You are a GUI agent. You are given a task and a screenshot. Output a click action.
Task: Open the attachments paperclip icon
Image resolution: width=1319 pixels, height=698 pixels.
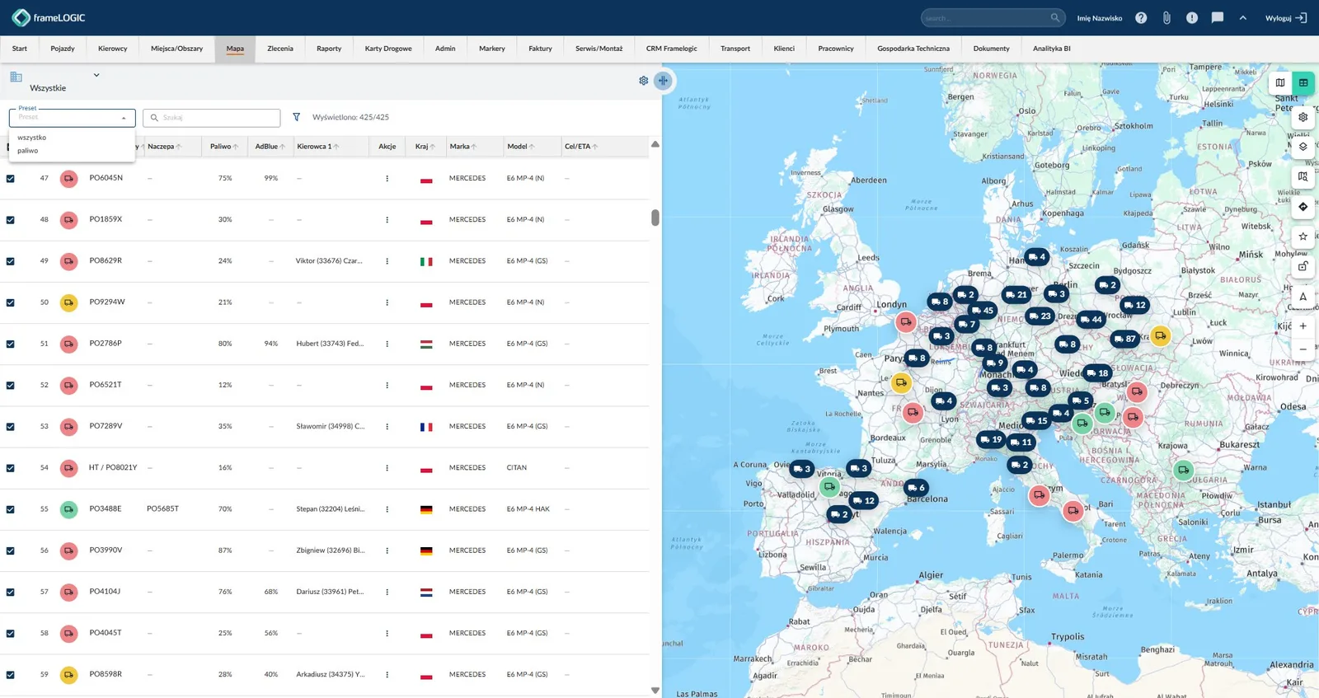pos(1166,18)
